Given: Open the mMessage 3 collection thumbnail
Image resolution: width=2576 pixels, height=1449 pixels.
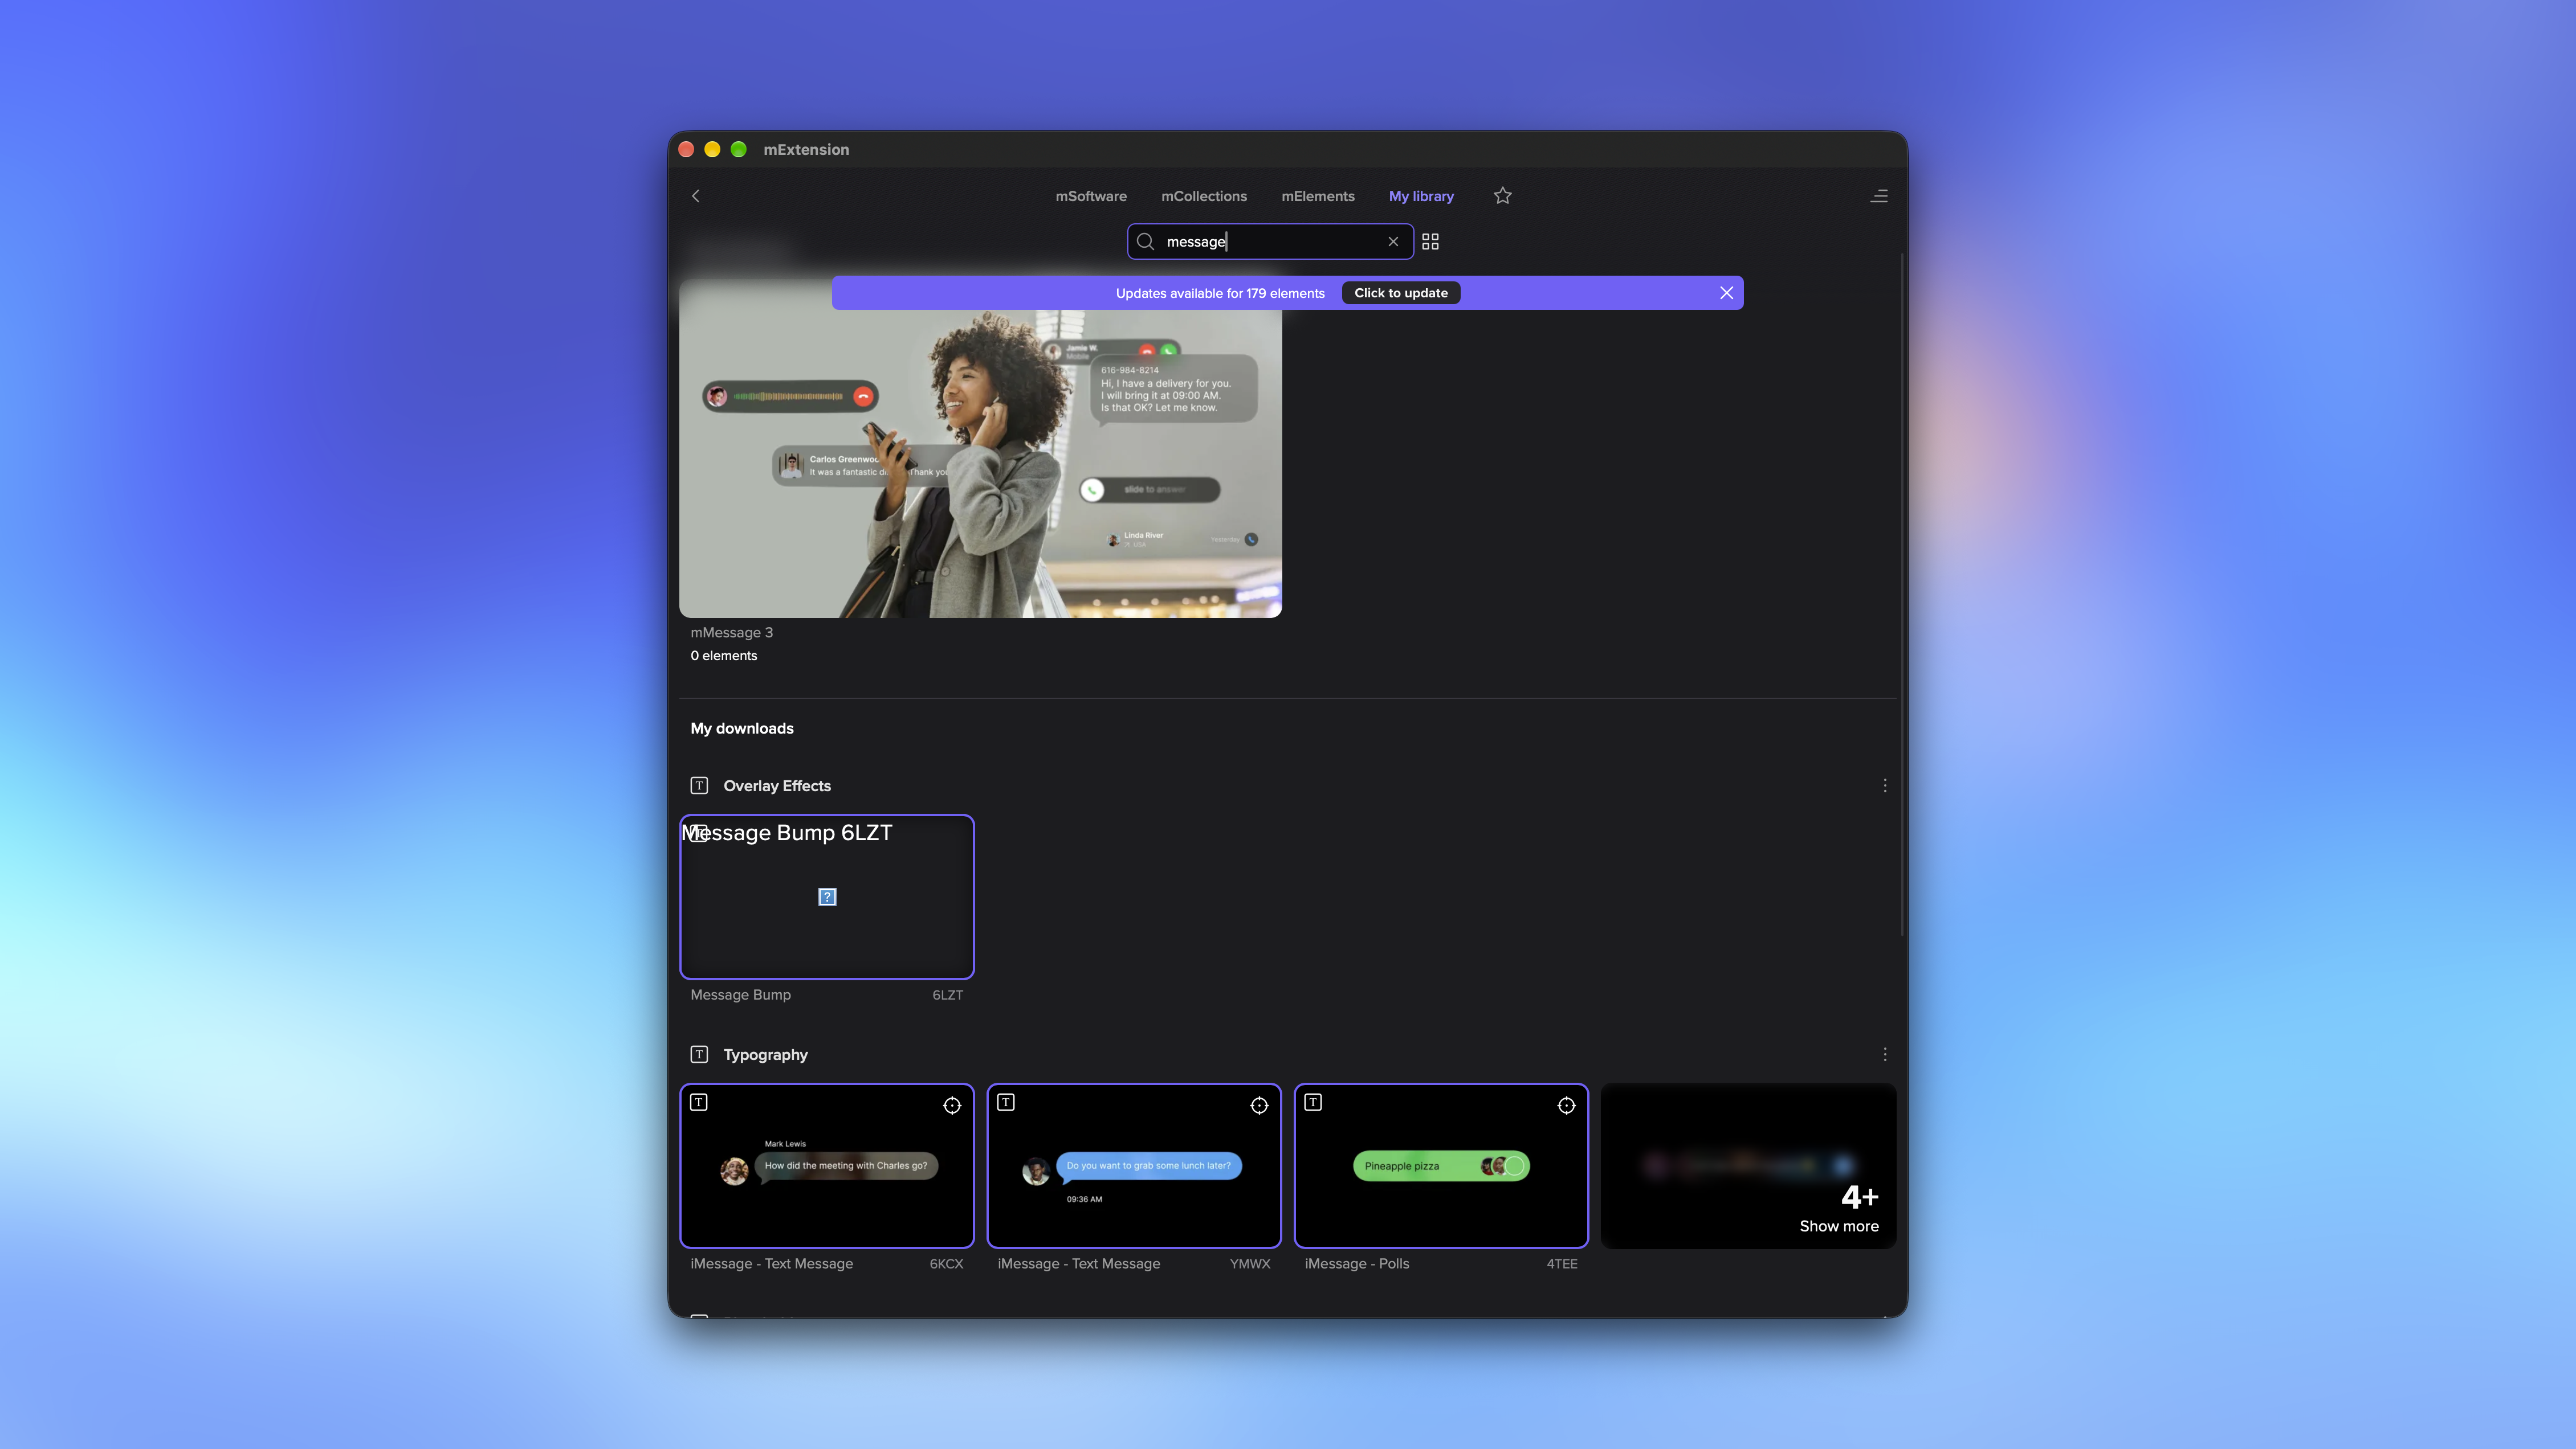Looking at the screenshot, I should pyautogui.click(x=980, y=448).
